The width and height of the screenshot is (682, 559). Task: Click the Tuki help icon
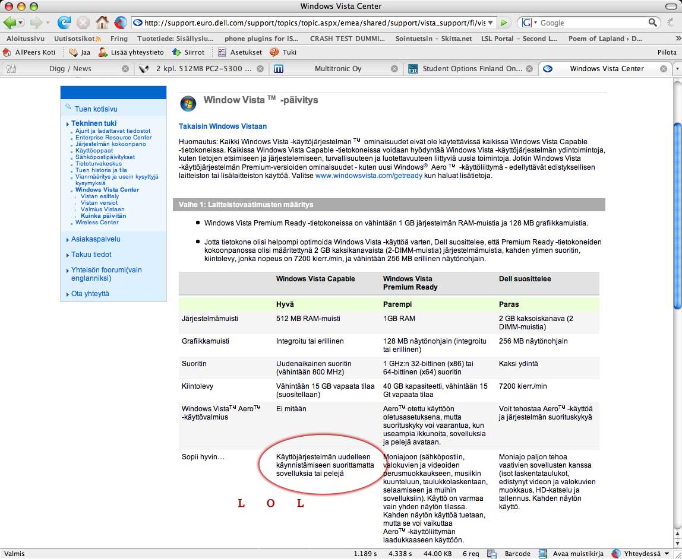(x=274, y=52)
